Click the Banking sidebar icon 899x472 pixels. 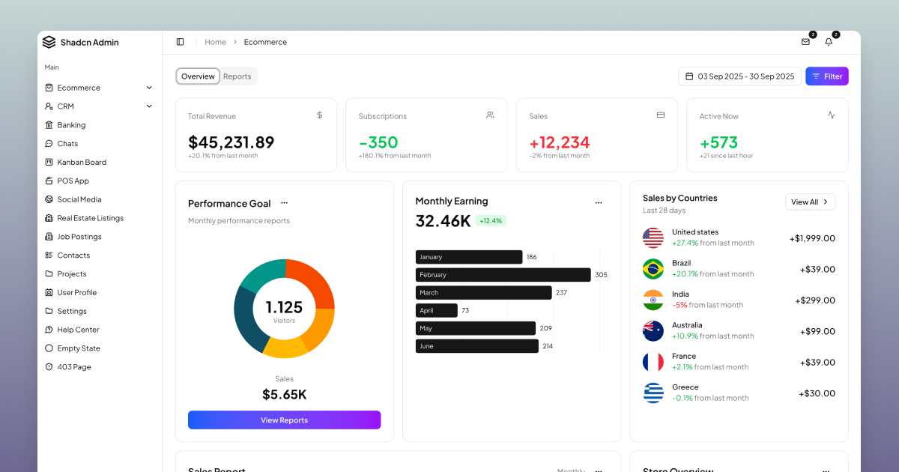click(x=49, y=125)
